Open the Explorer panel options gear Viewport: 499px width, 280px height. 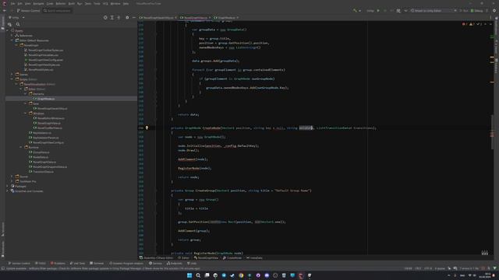127,17
